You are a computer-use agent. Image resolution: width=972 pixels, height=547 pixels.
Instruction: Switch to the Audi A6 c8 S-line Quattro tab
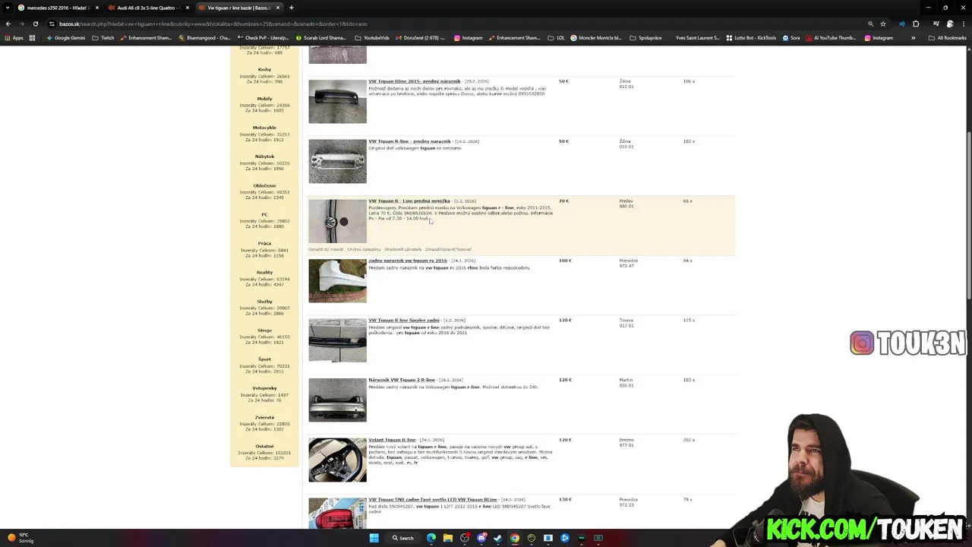[x=147, y=8]
